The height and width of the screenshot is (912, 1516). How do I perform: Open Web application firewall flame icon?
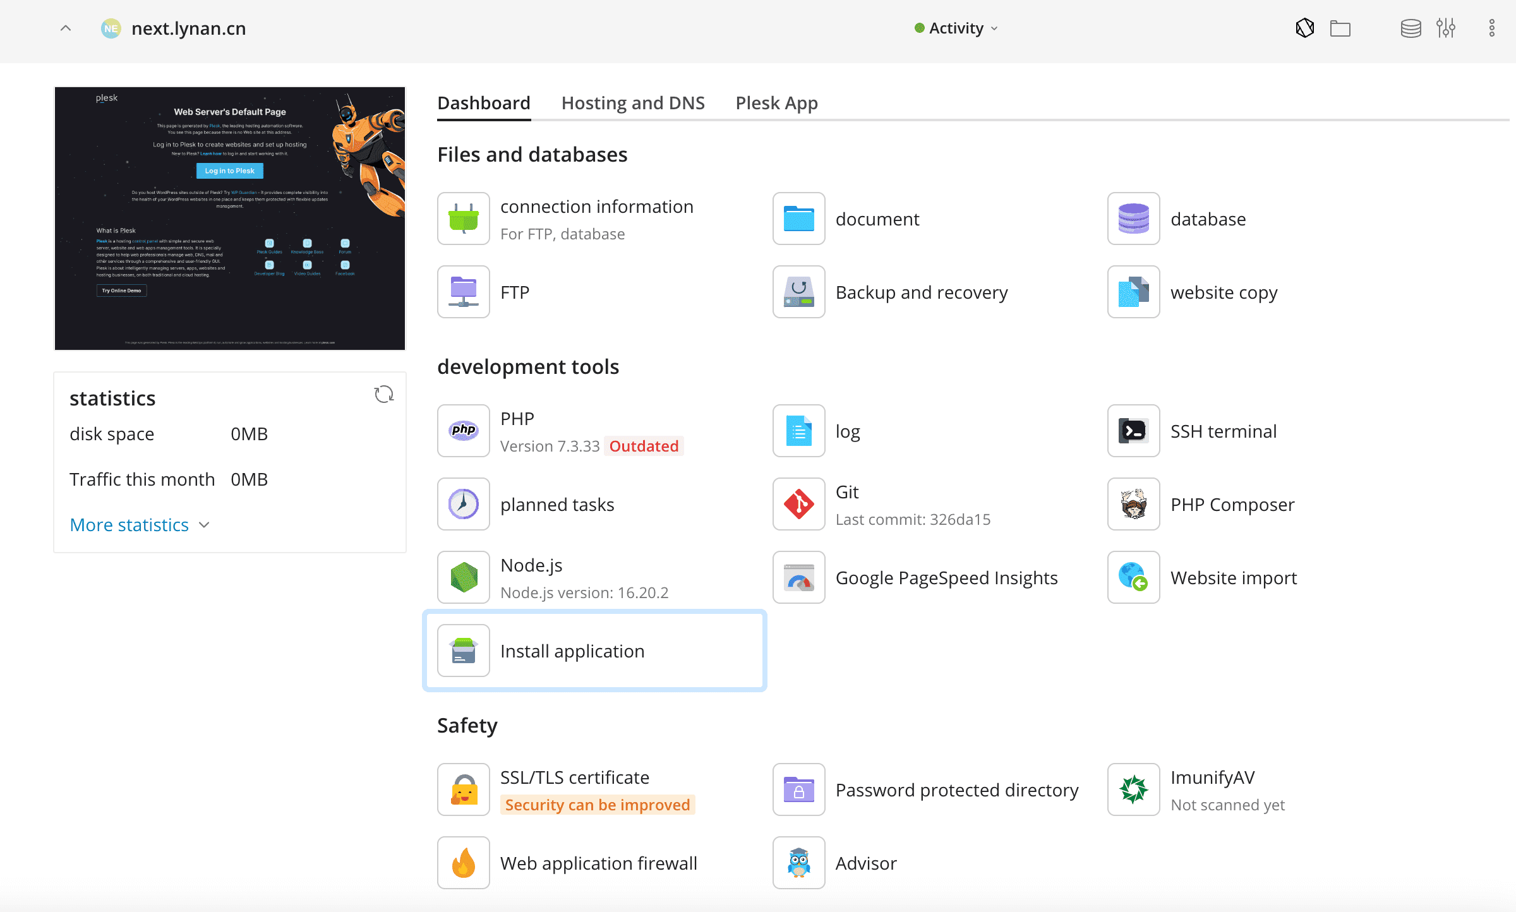464,863
